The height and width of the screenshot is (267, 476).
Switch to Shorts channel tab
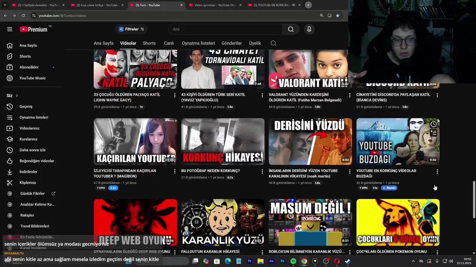click(x=149, y=43)
